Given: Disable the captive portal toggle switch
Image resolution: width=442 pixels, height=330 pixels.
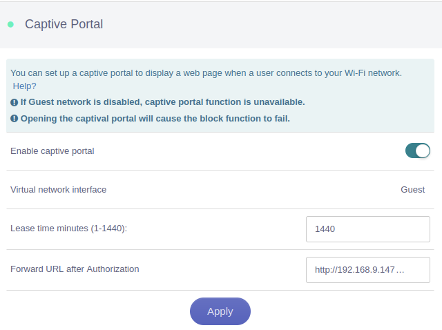Looking at the screenshot, I should pyautogui.click(x=417, y=151).
